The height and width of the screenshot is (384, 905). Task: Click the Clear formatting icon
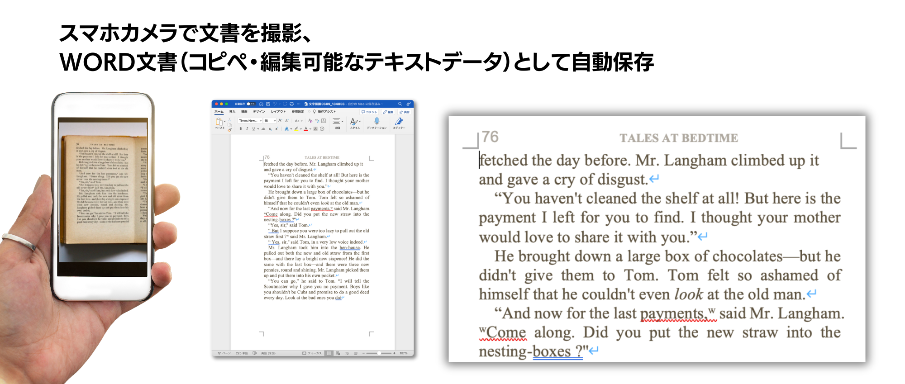[x=310, y=121]
